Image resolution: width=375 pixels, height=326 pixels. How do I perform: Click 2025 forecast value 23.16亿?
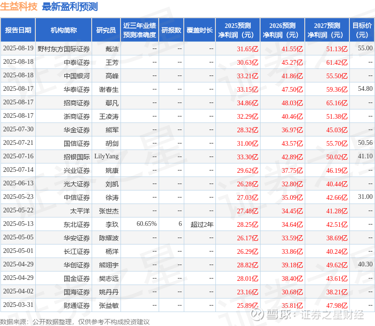coord(248,292)
